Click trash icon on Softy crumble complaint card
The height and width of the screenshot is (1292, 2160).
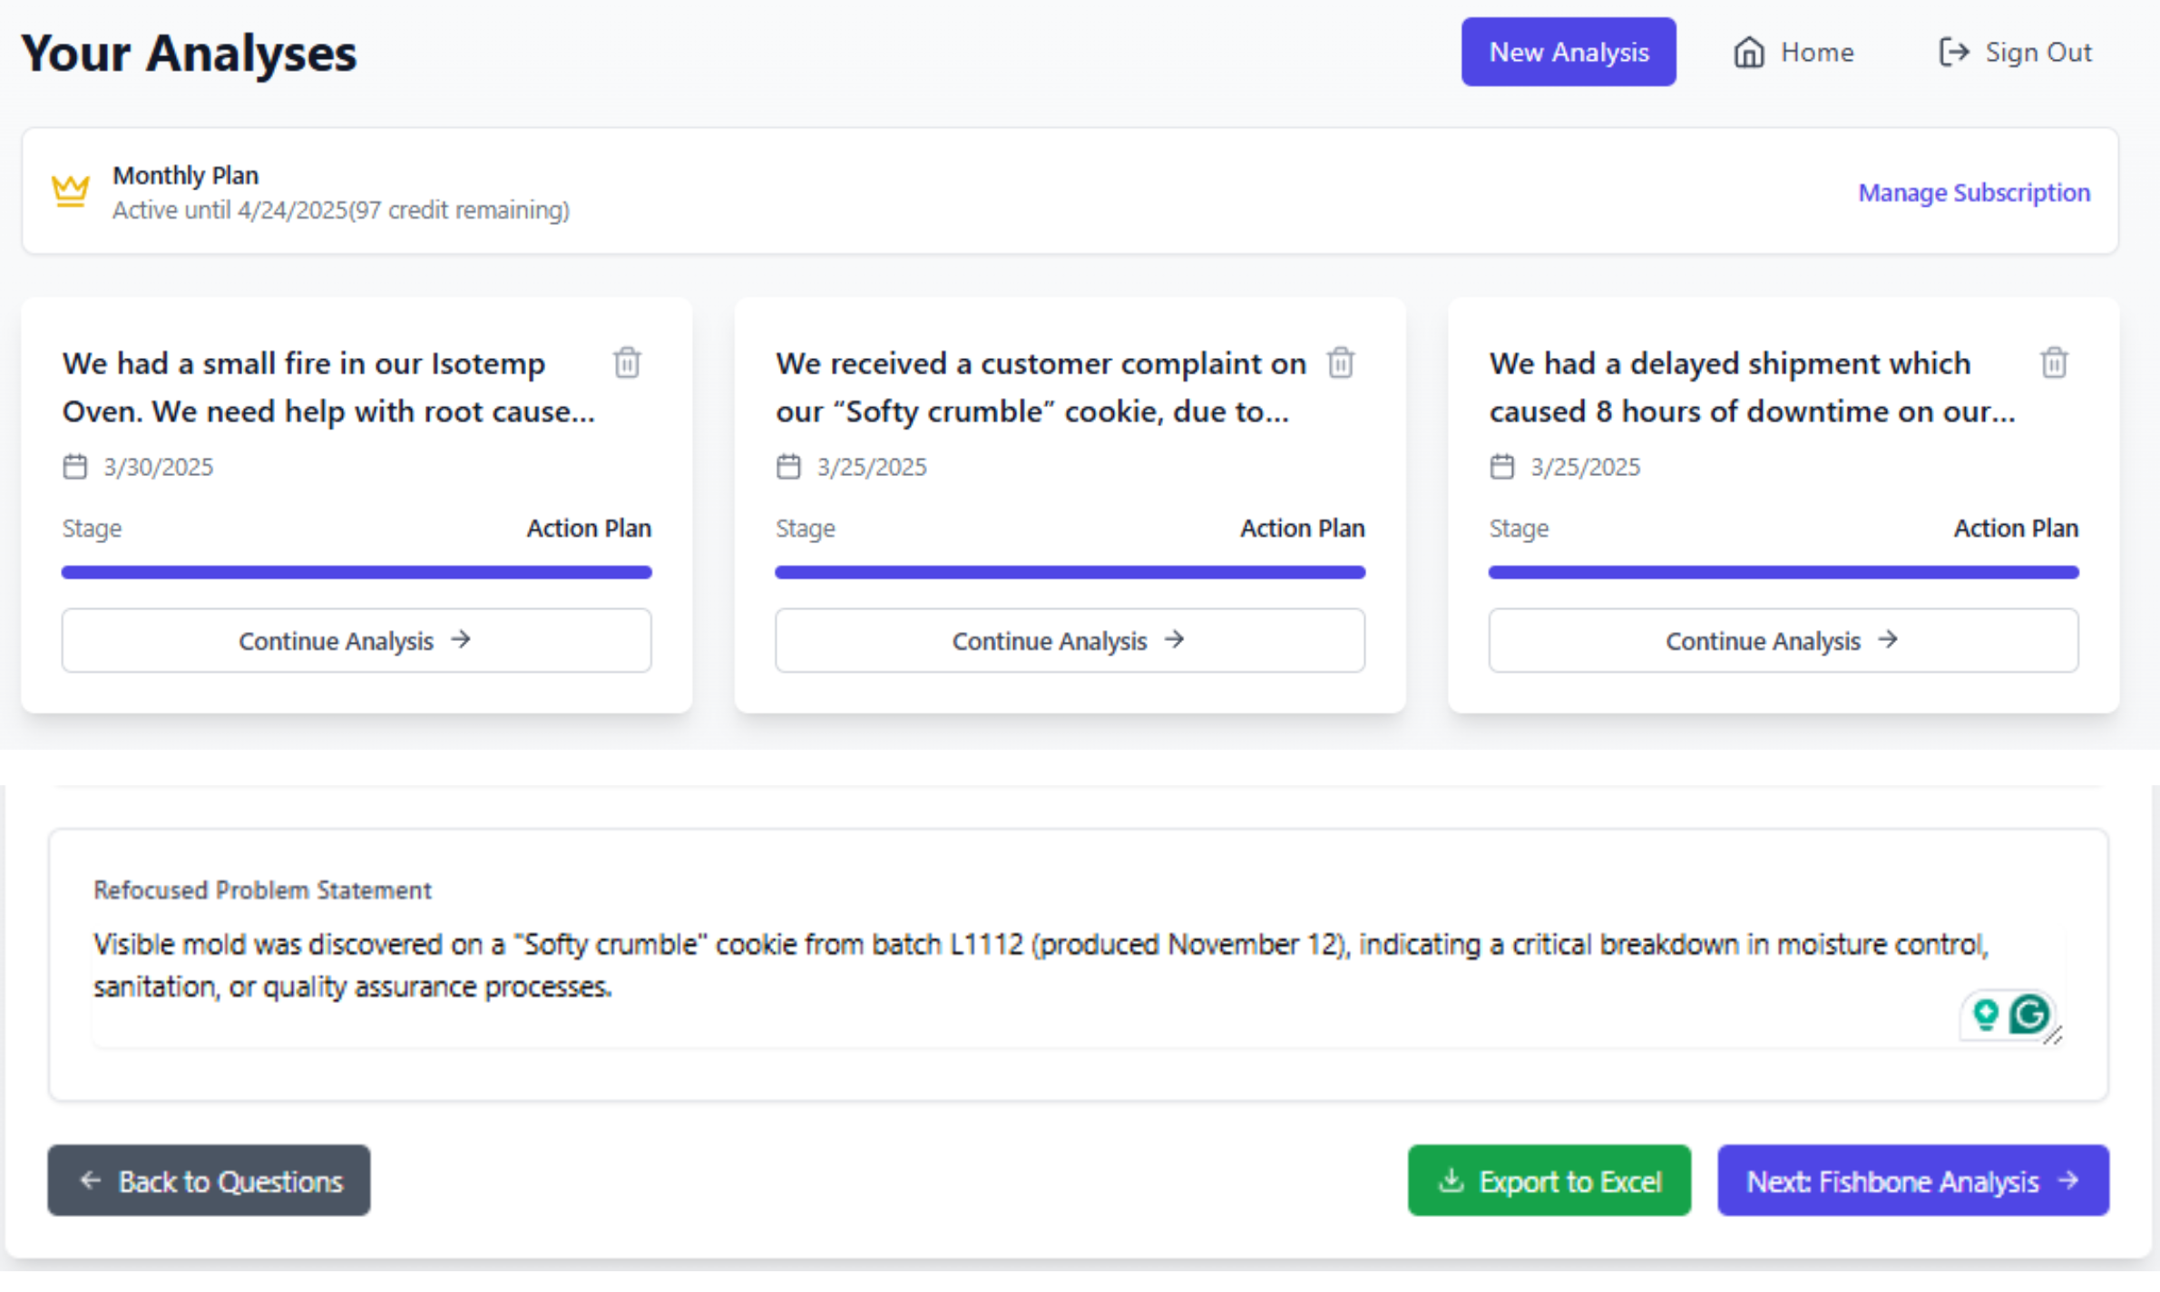coord(1340,364)
